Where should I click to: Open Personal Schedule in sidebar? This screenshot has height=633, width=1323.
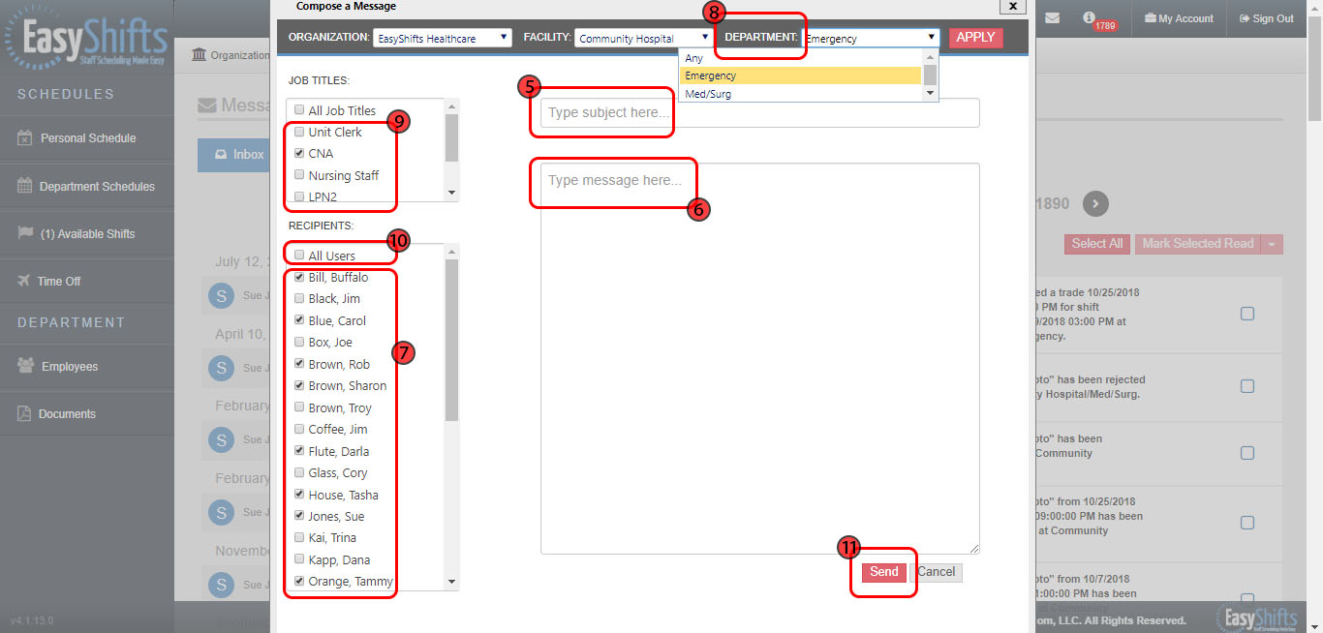tap(87, 138)
